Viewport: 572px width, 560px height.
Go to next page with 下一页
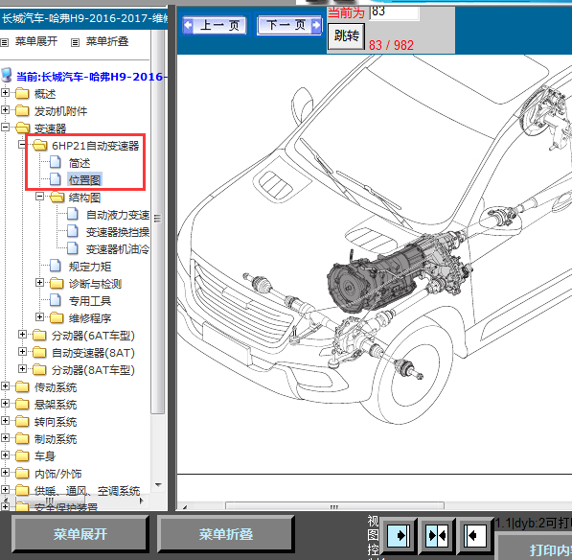click(x=290, y=25)
